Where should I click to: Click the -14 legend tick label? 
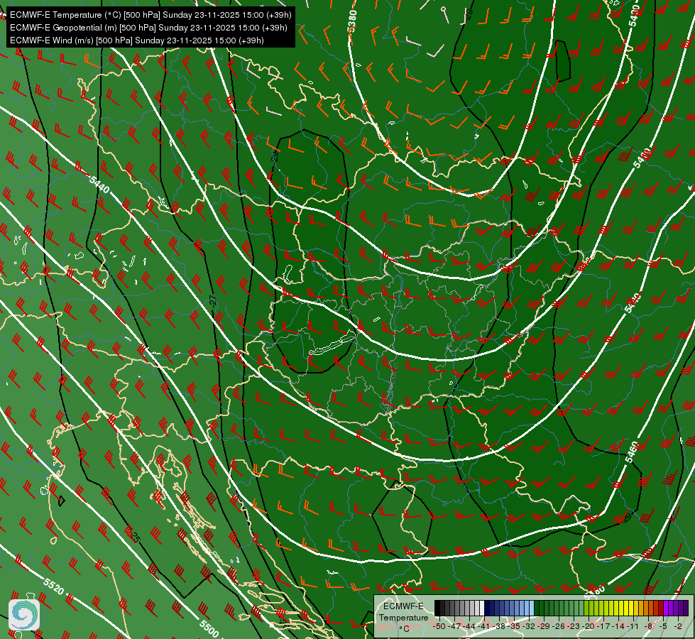[619, 626]
